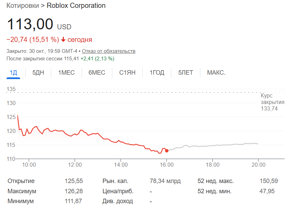This screenshot has height=212, width=300.
Task: Open the Котировки breadcrumb link
Action: (23, 6)
